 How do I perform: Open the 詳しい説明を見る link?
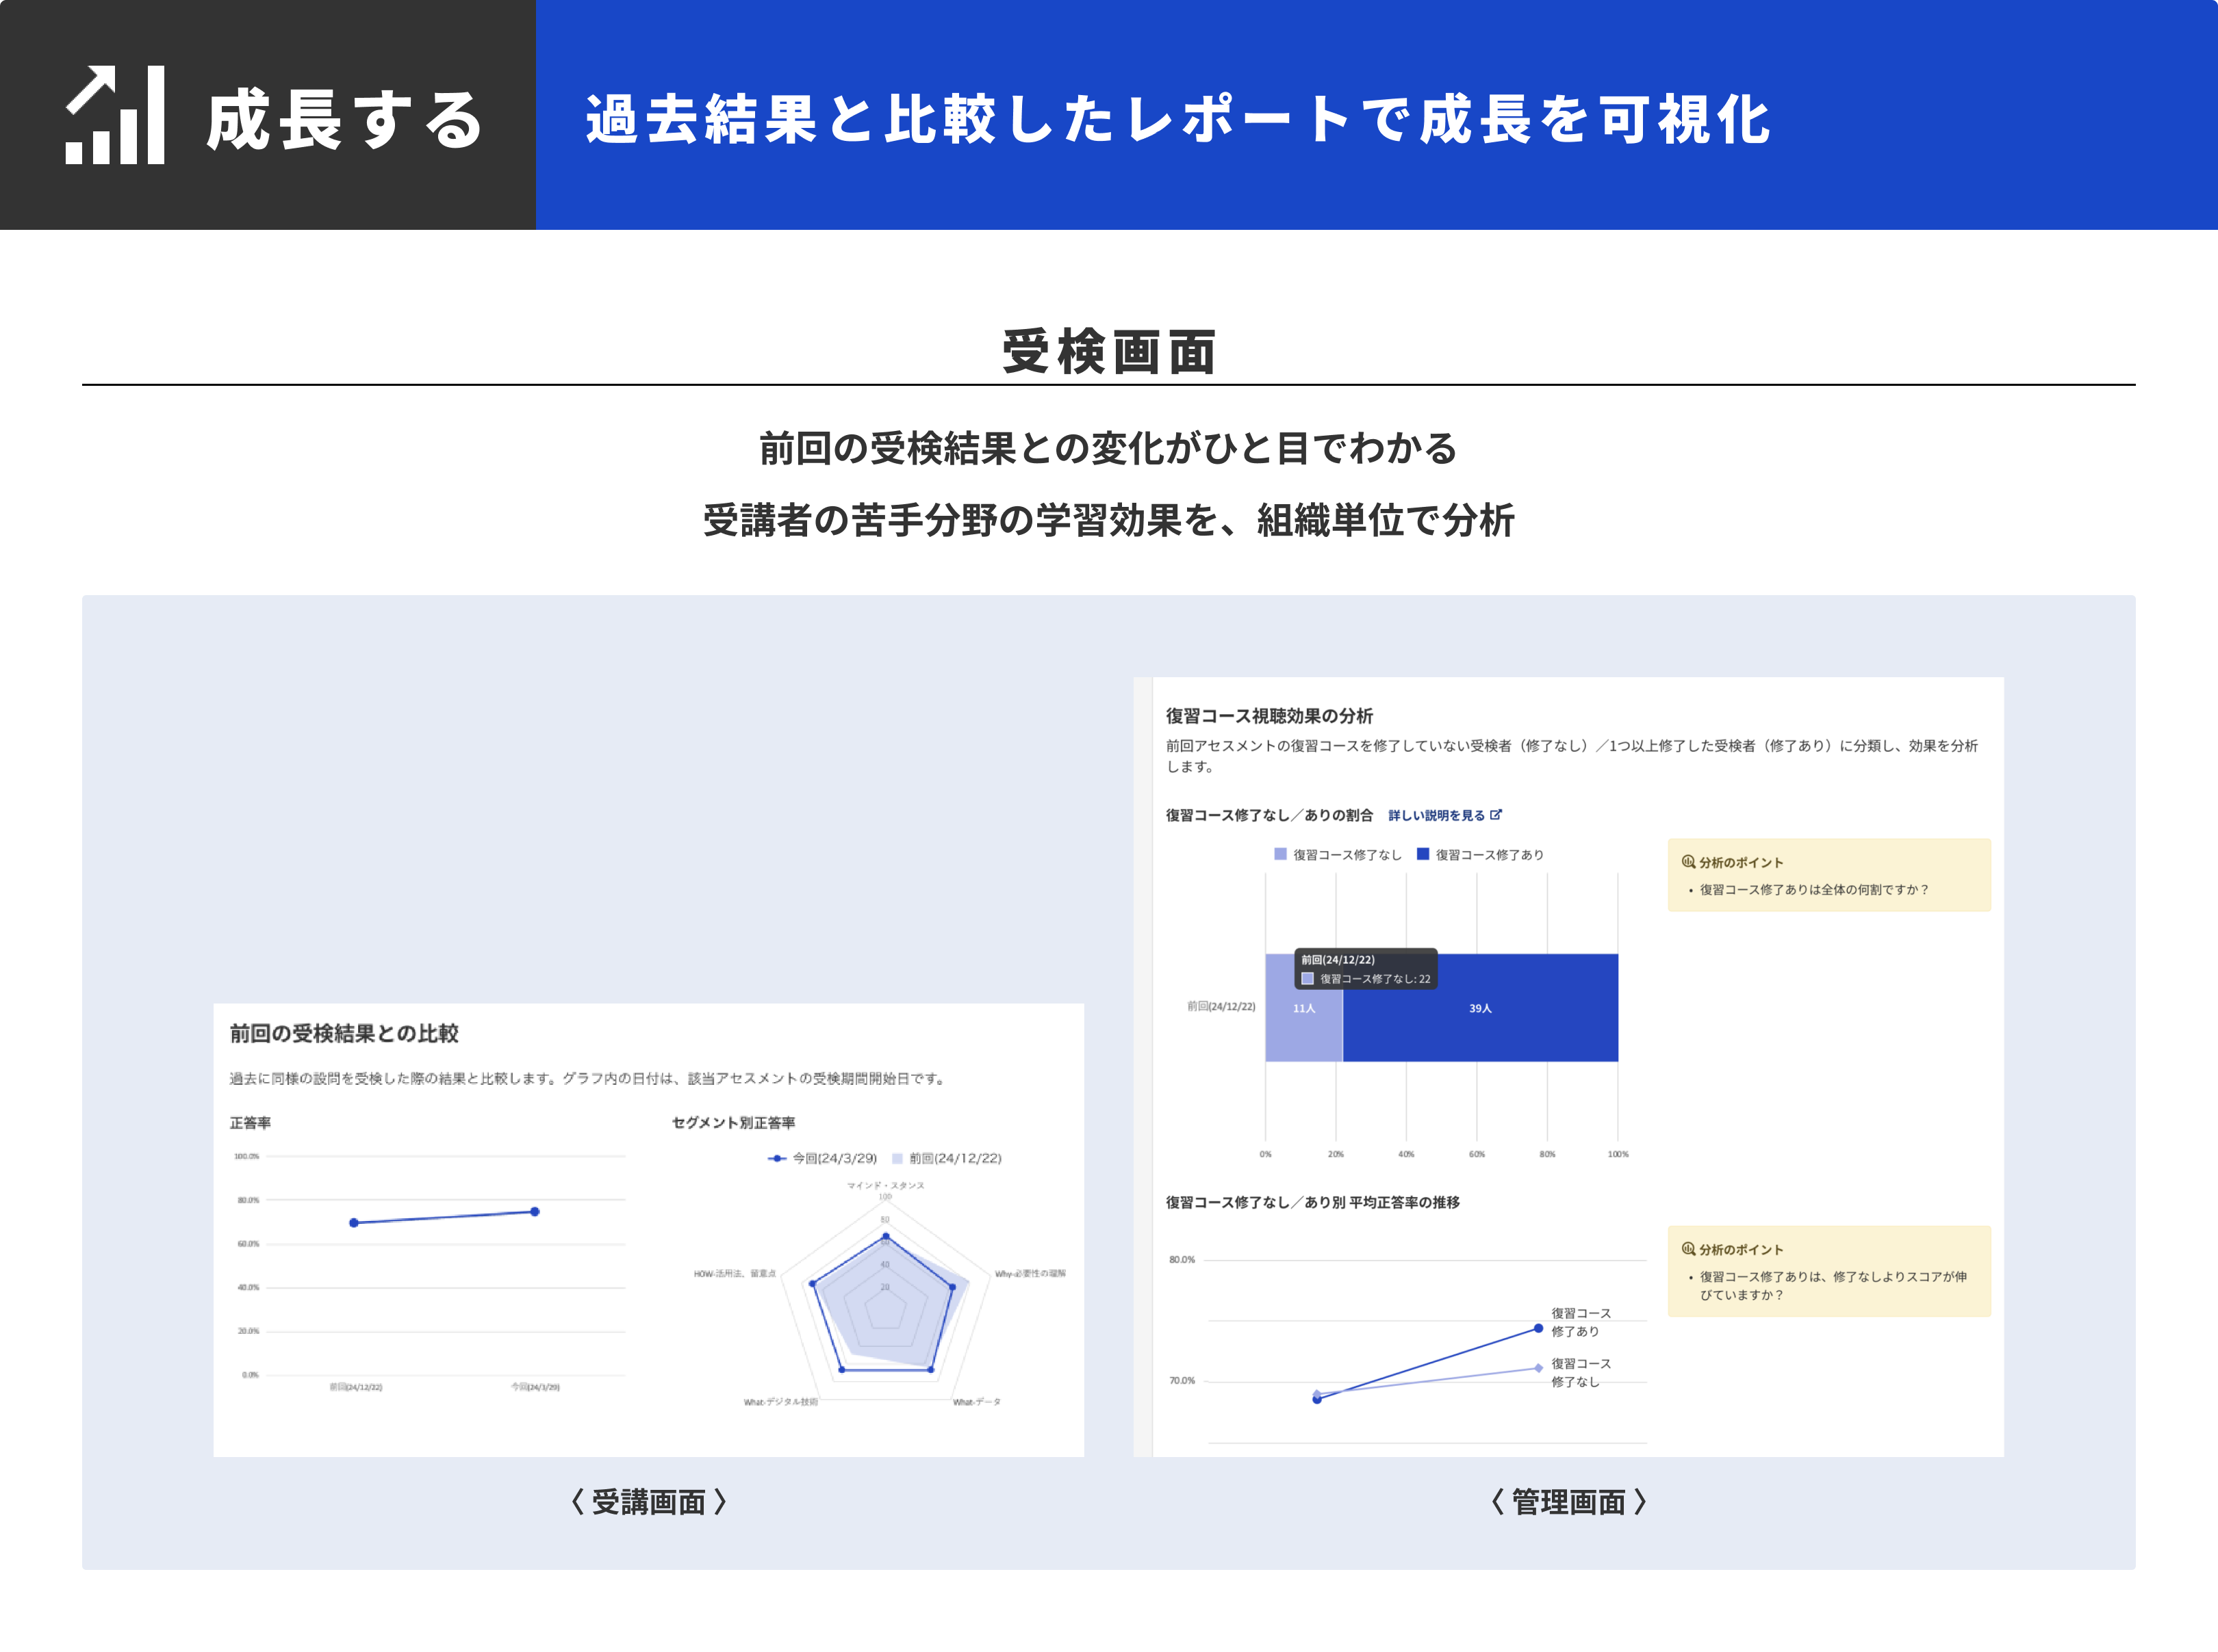(1436, 815)
